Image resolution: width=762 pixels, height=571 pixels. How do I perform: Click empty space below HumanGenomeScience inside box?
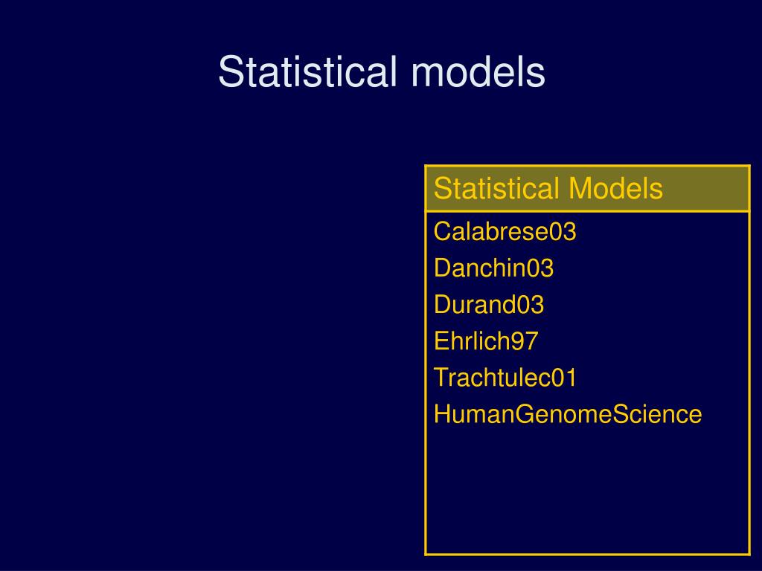pos(587,491)
